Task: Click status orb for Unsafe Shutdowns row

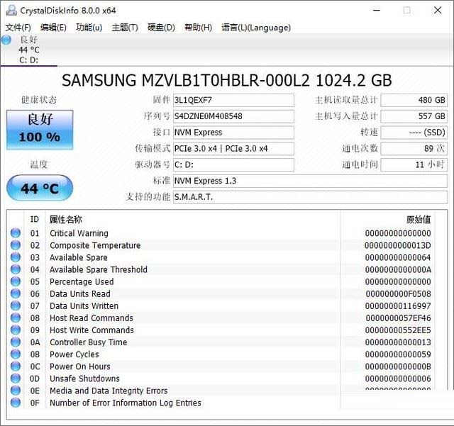Action: [16, 379]
